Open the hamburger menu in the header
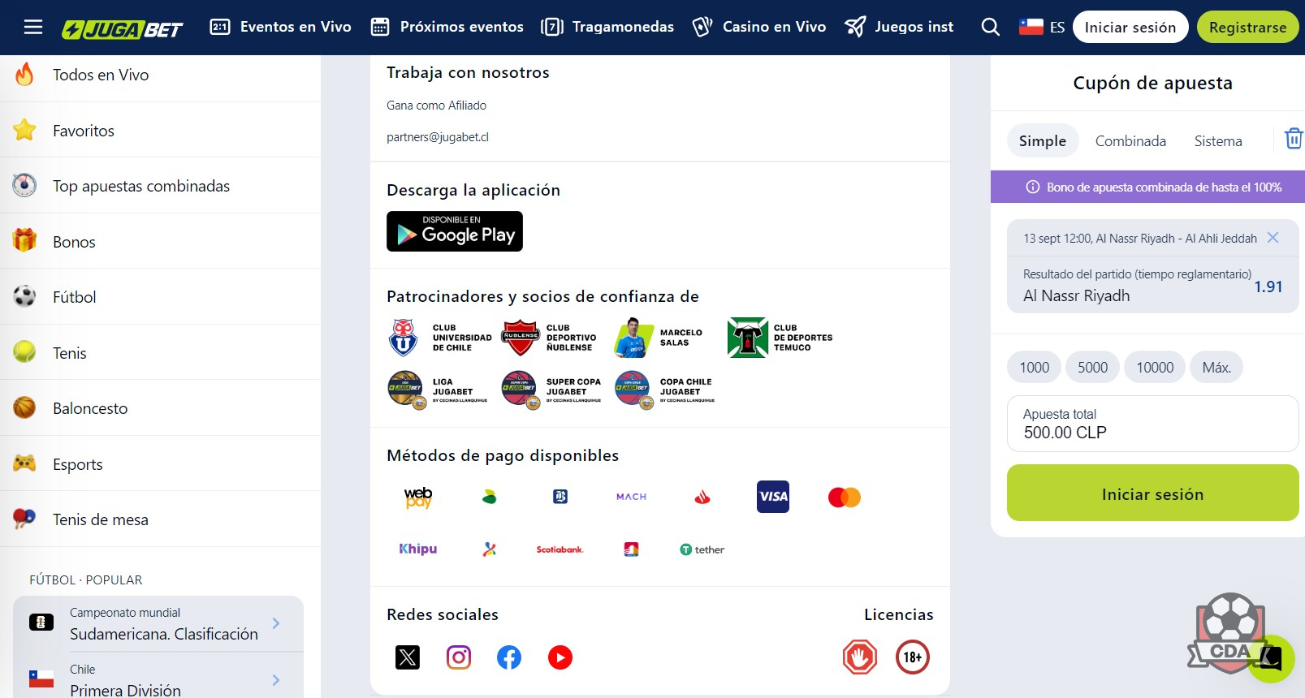Viewport: 1305px width, 698px height. 33,28
